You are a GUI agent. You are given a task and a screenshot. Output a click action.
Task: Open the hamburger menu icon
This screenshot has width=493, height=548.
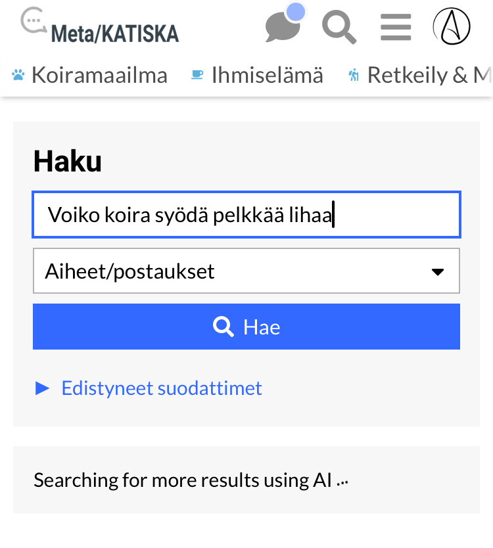point(396,28)
